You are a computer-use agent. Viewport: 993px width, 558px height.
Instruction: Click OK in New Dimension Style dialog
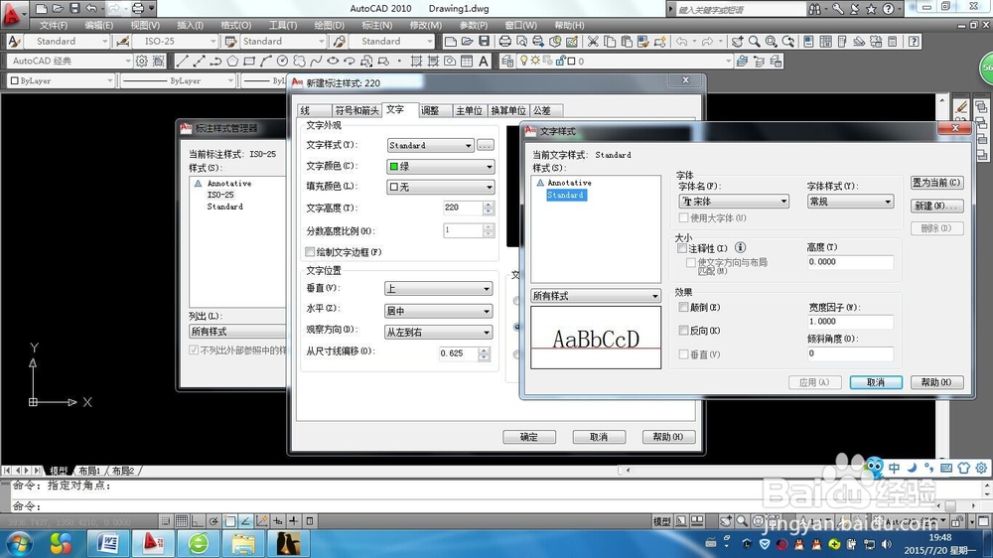point(529,437)
